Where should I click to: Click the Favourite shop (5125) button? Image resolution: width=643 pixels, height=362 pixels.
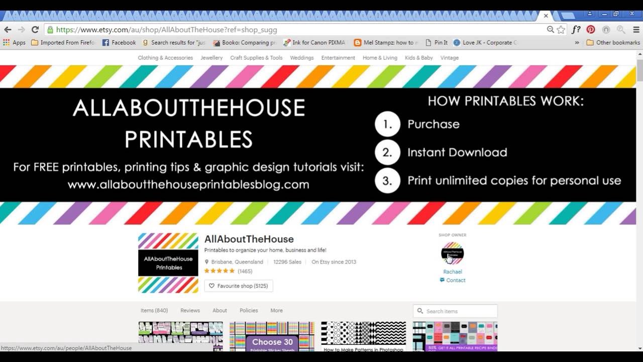coord(239,286)
